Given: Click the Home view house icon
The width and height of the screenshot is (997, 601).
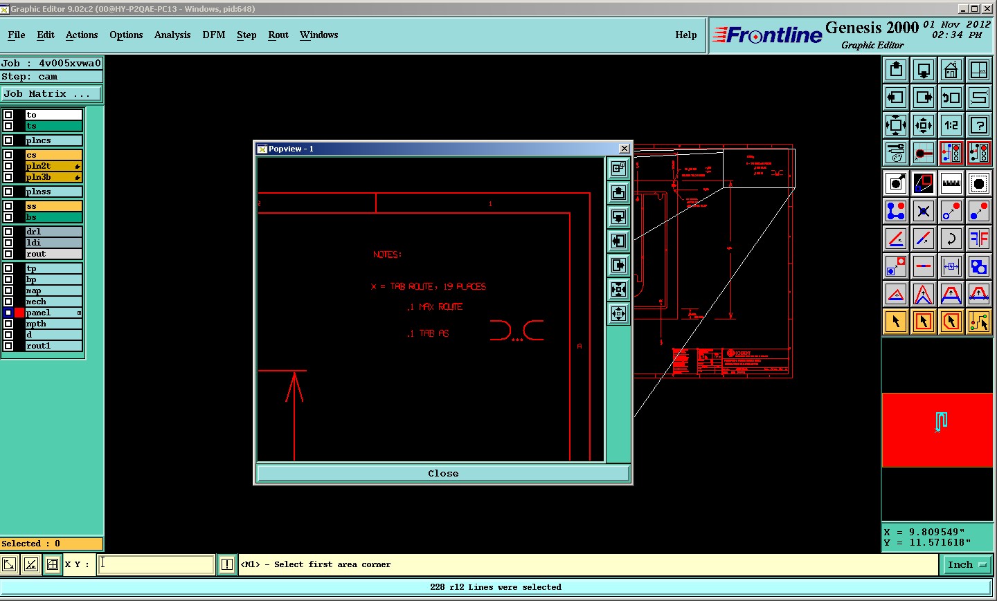Looking at the screenshot, I should [951, 70].
